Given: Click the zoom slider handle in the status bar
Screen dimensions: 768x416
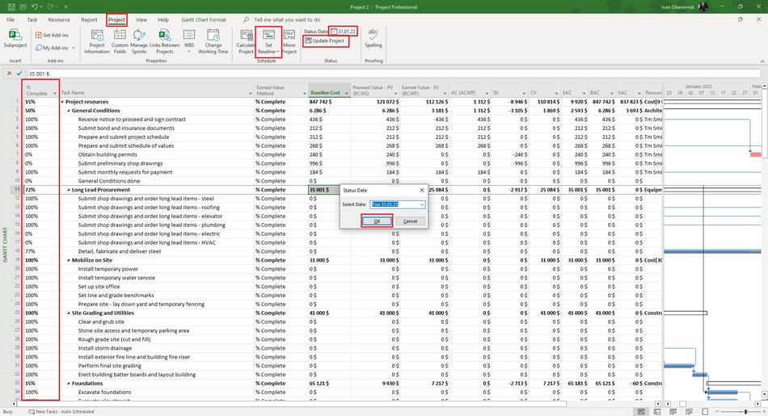Looking at the screenshot, I should 745,412.
